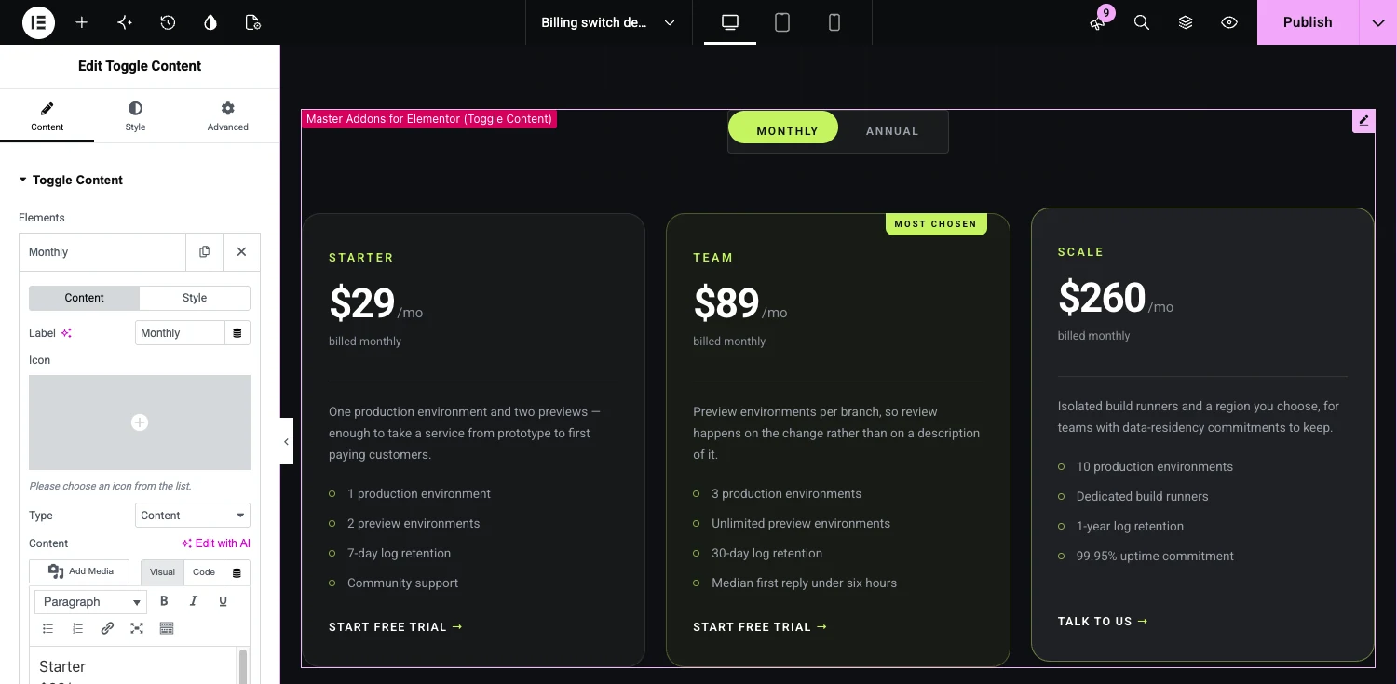Click the What's New notifications icon
The width and height of the screenshot is (1397, 684).
(x=1098, y=22)
